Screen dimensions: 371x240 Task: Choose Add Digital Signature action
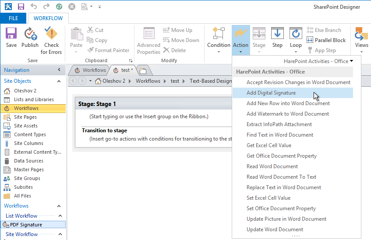click(x=293, y=93)
